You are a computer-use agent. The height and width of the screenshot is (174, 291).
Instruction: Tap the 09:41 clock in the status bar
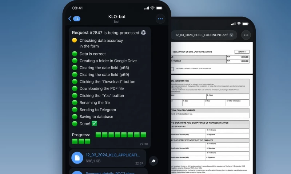tap(77, 8)
